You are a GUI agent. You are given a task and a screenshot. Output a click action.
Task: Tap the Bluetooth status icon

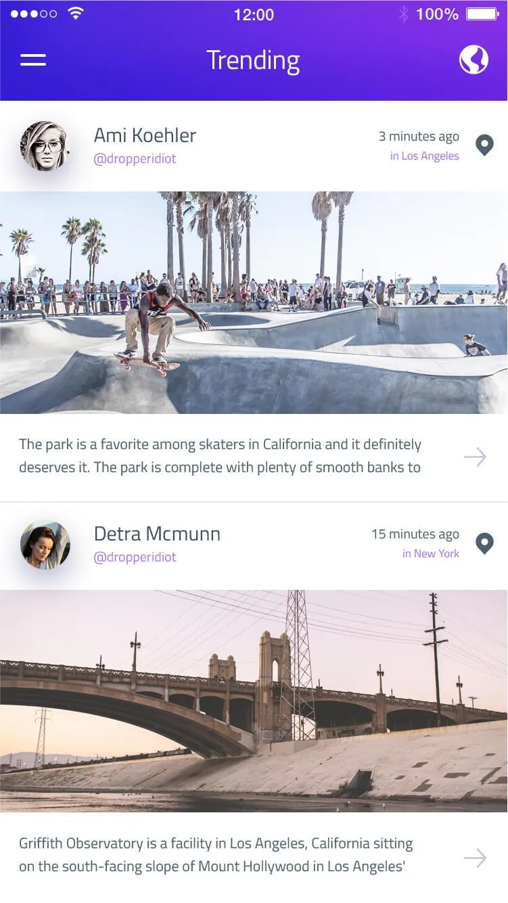404,14
